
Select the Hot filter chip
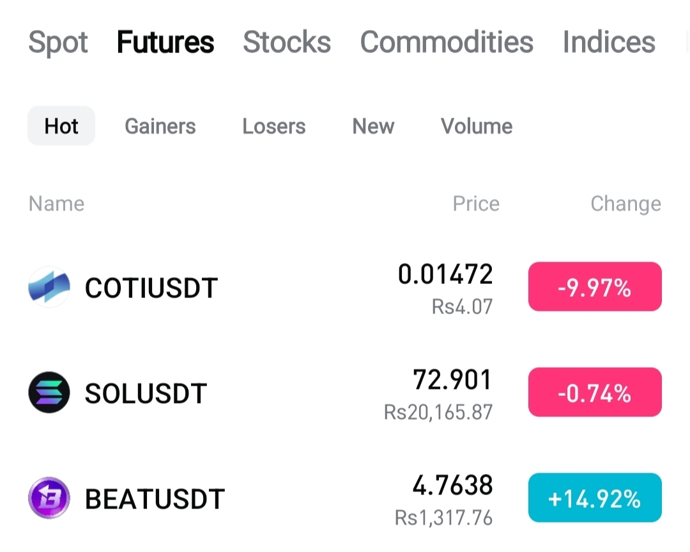[x=61, y=126]
